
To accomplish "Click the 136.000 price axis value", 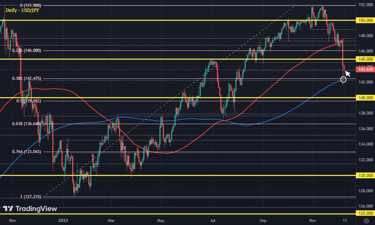I will [366, 129].
